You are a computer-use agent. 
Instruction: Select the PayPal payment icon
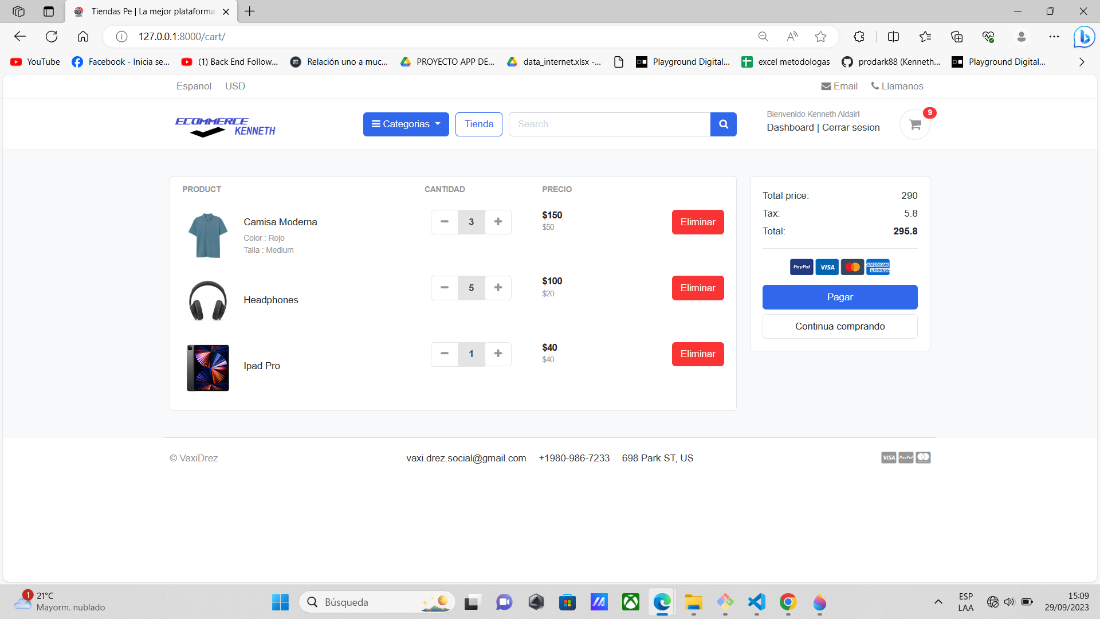(801, 267)
